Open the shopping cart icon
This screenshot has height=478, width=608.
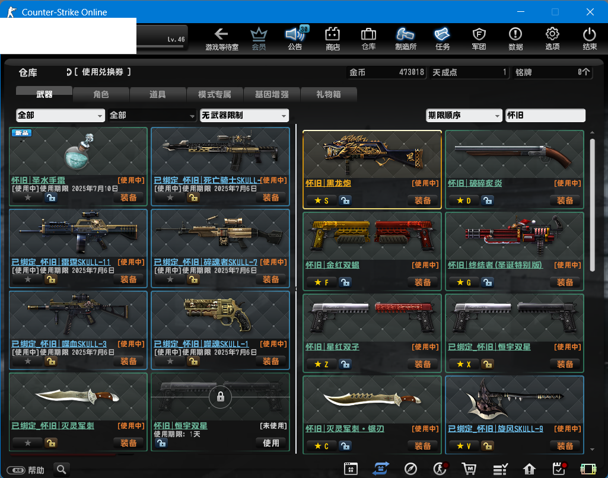[469, 469]
